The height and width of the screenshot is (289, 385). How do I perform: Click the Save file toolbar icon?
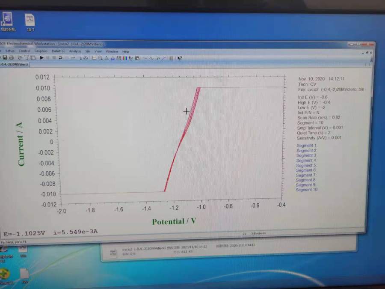(x=5, y=58)
